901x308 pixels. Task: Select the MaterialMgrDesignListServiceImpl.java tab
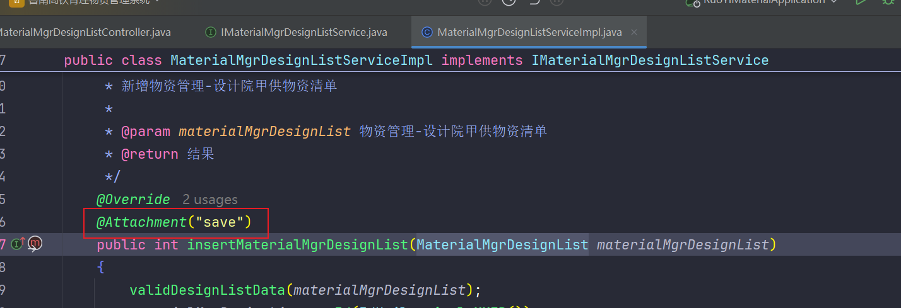[x=529, y=32]
